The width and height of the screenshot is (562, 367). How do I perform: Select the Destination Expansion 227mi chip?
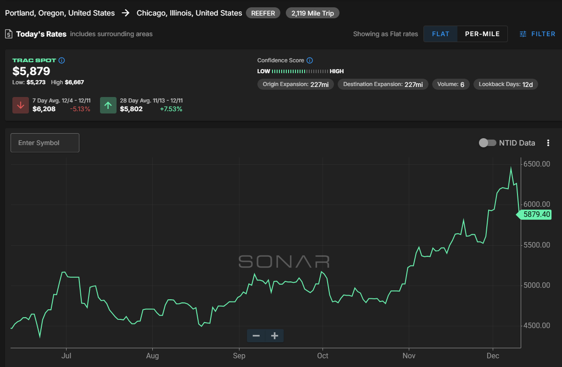point(383,84)
